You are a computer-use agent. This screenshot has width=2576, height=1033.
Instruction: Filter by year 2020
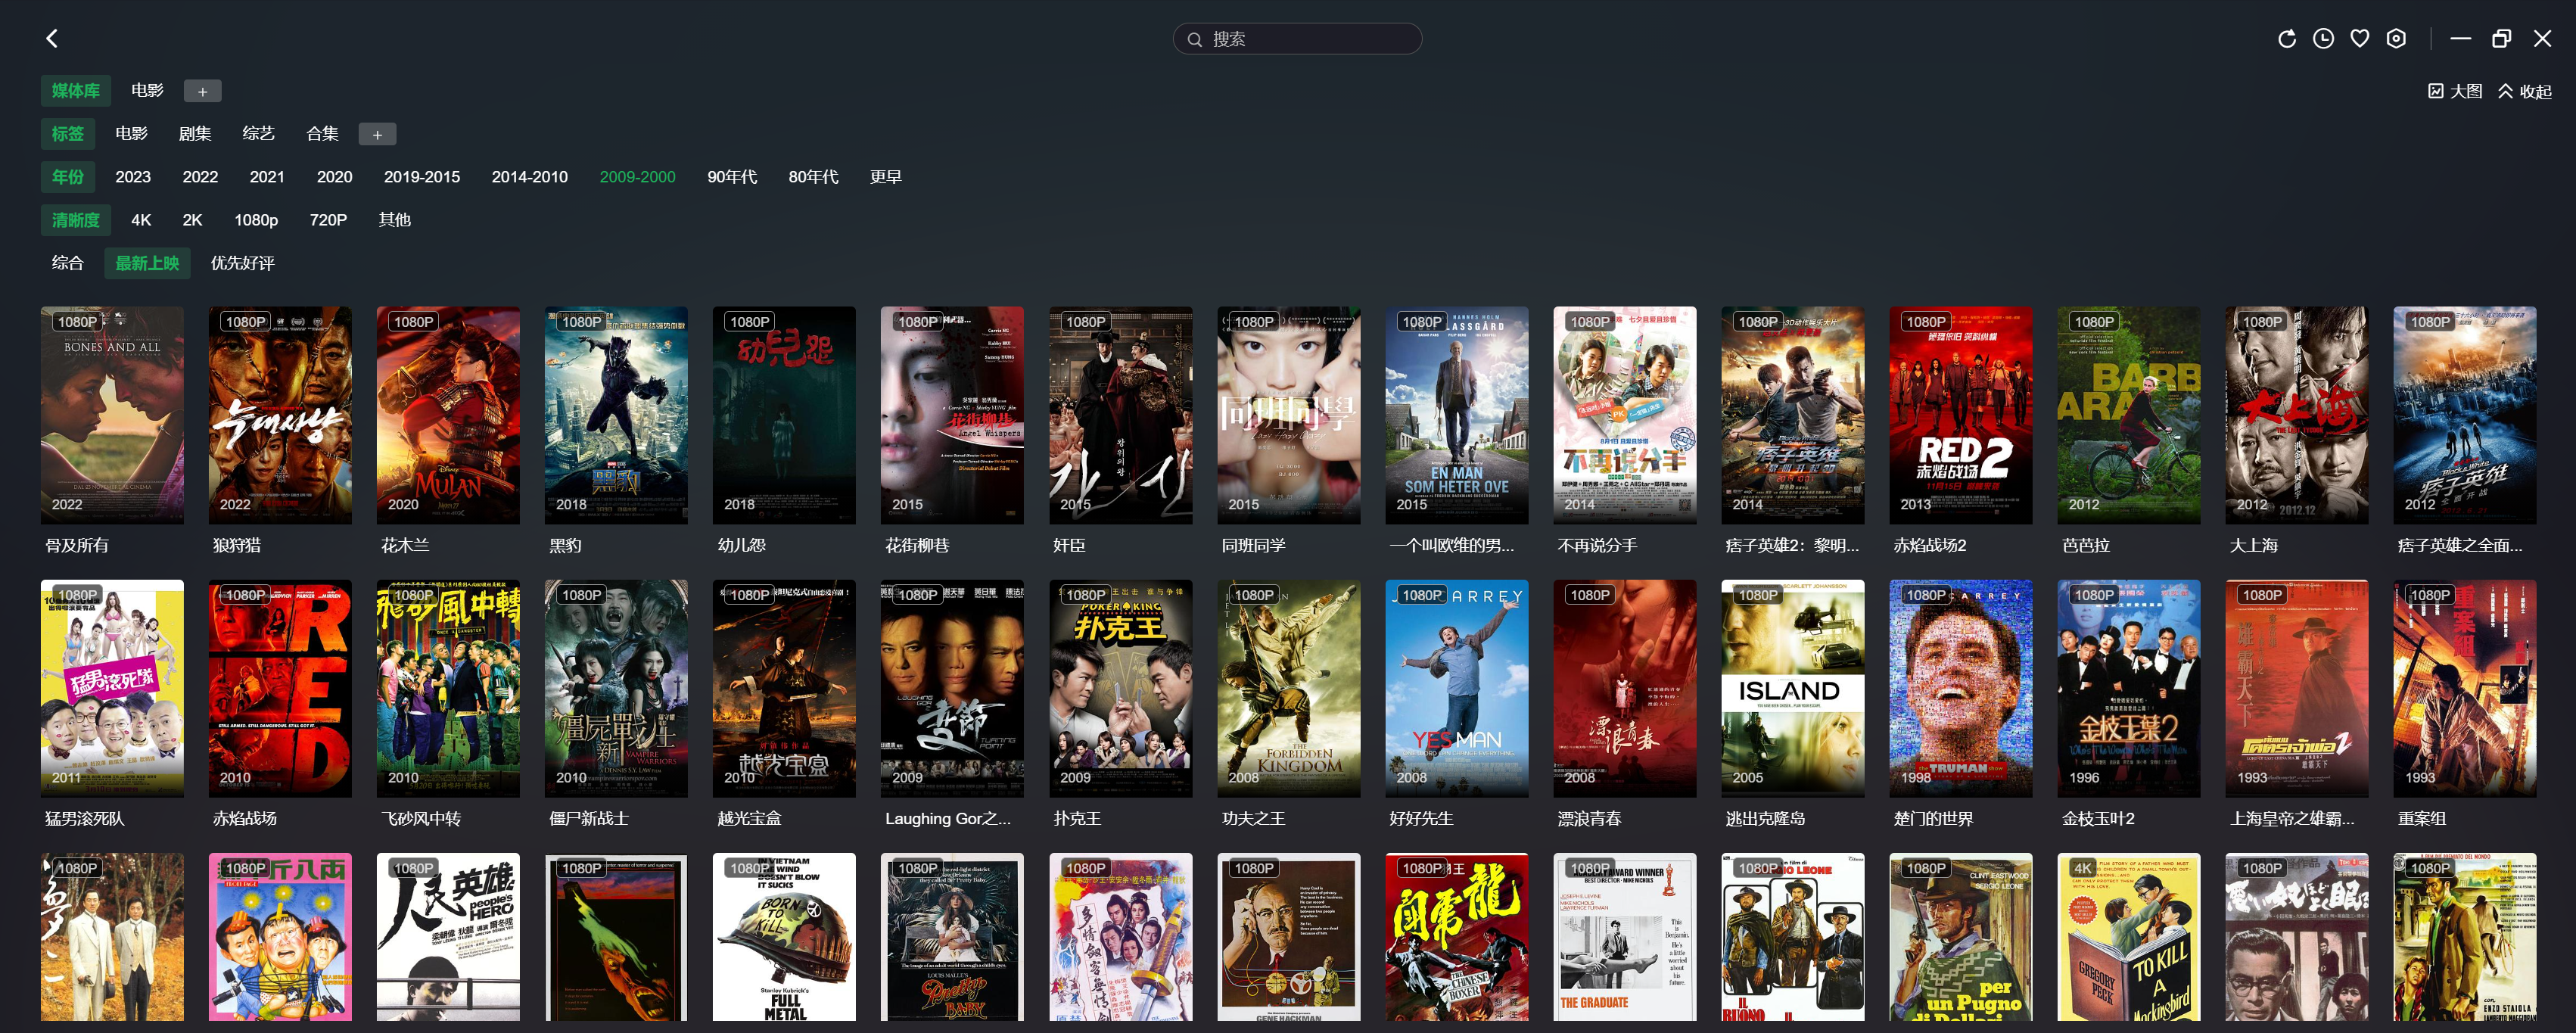[334, 177]
